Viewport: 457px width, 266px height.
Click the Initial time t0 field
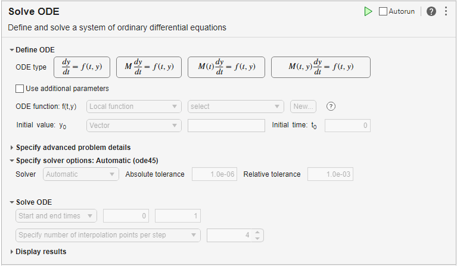348,126
